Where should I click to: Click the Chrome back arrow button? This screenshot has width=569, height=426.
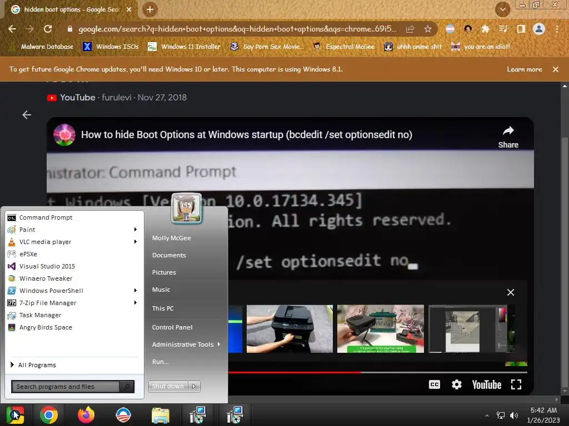click(x=12, y=29)
